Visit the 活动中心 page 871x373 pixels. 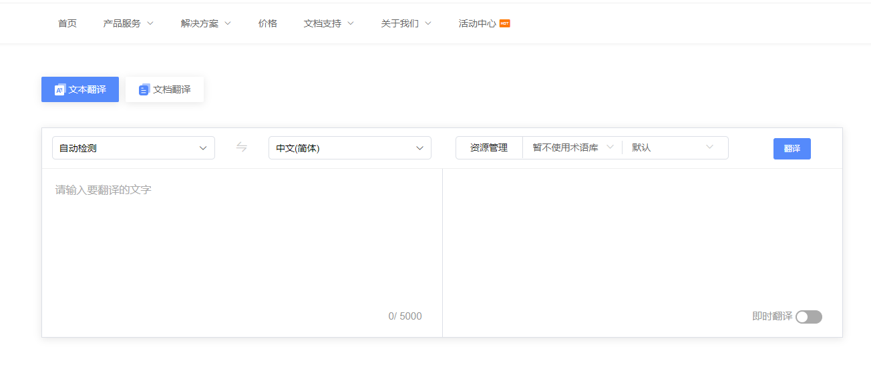tap(477, 23)
